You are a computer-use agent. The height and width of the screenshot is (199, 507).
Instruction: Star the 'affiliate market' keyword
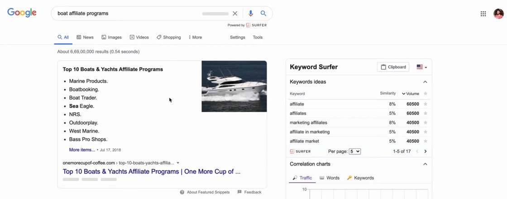coord(425,141)
